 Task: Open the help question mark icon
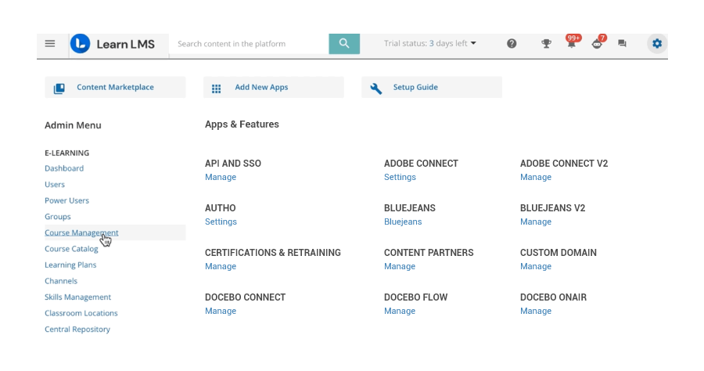(x=512, y=44)
